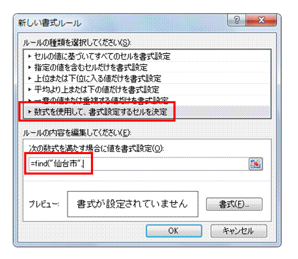This screenshot has height=259, width=298.
Task: Click the 書式が設定されていません preview box
Action: 132,204
